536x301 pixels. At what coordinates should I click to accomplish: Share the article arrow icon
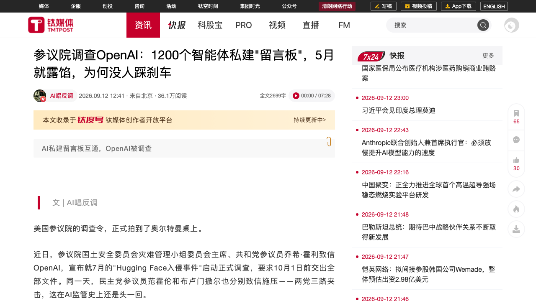[x=516, y=189]
